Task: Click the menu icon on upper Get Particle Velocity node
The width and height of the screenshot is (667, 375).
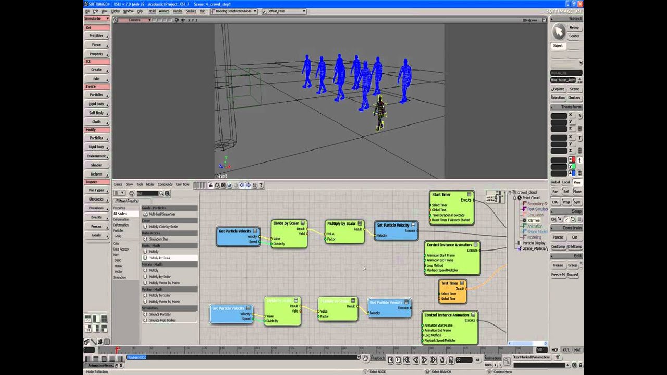Action: 255,231
